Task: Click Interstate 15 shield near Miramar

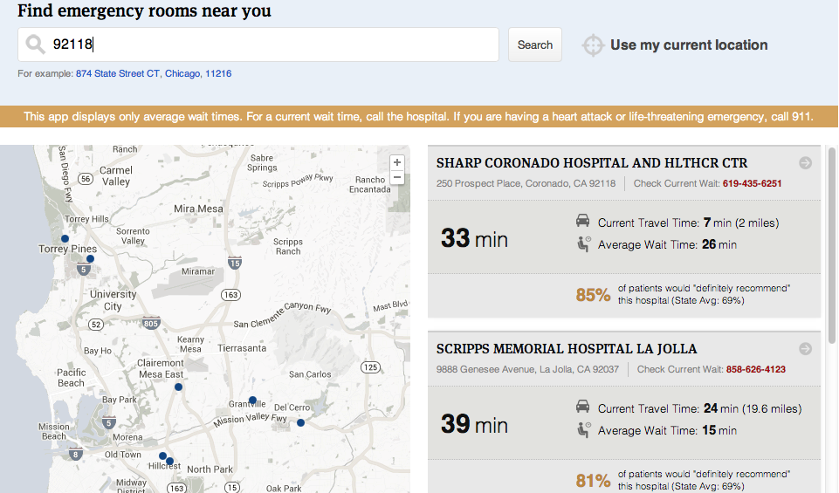Action: click(x=235, y=263)
